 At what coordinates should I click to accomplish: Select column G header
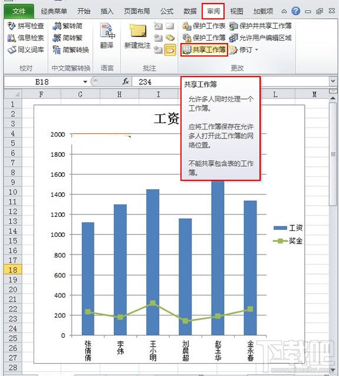tap(80, 94)
